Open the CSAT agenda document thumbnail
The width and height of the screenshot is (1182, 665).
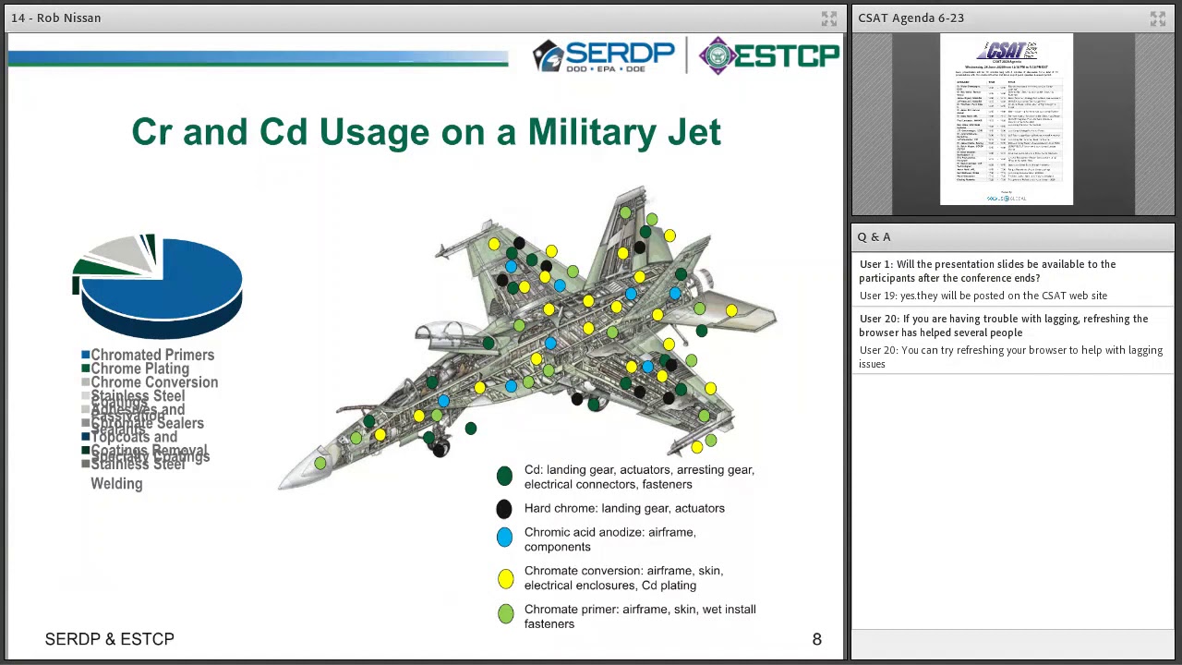pos(1007,120)
